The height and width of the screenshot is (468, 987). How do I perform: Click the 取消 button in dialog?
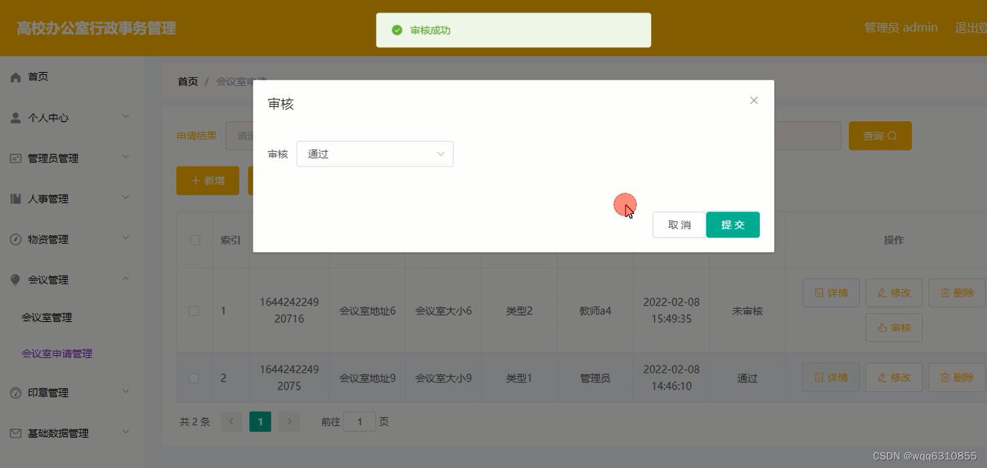pyautogui.click(x=679, y=225)
